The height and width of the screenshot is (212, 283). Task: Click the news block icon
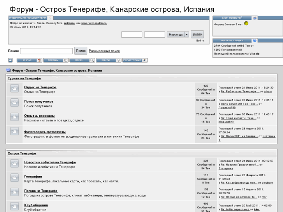(255, 18)
